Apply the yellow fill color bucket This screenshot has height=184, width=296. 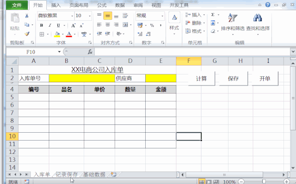57,34
